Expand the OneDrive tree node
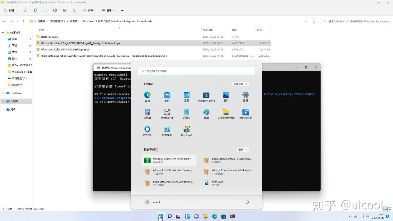Image resolution: width=393 pixels, height=221 pixels. (x=3, y=93)
